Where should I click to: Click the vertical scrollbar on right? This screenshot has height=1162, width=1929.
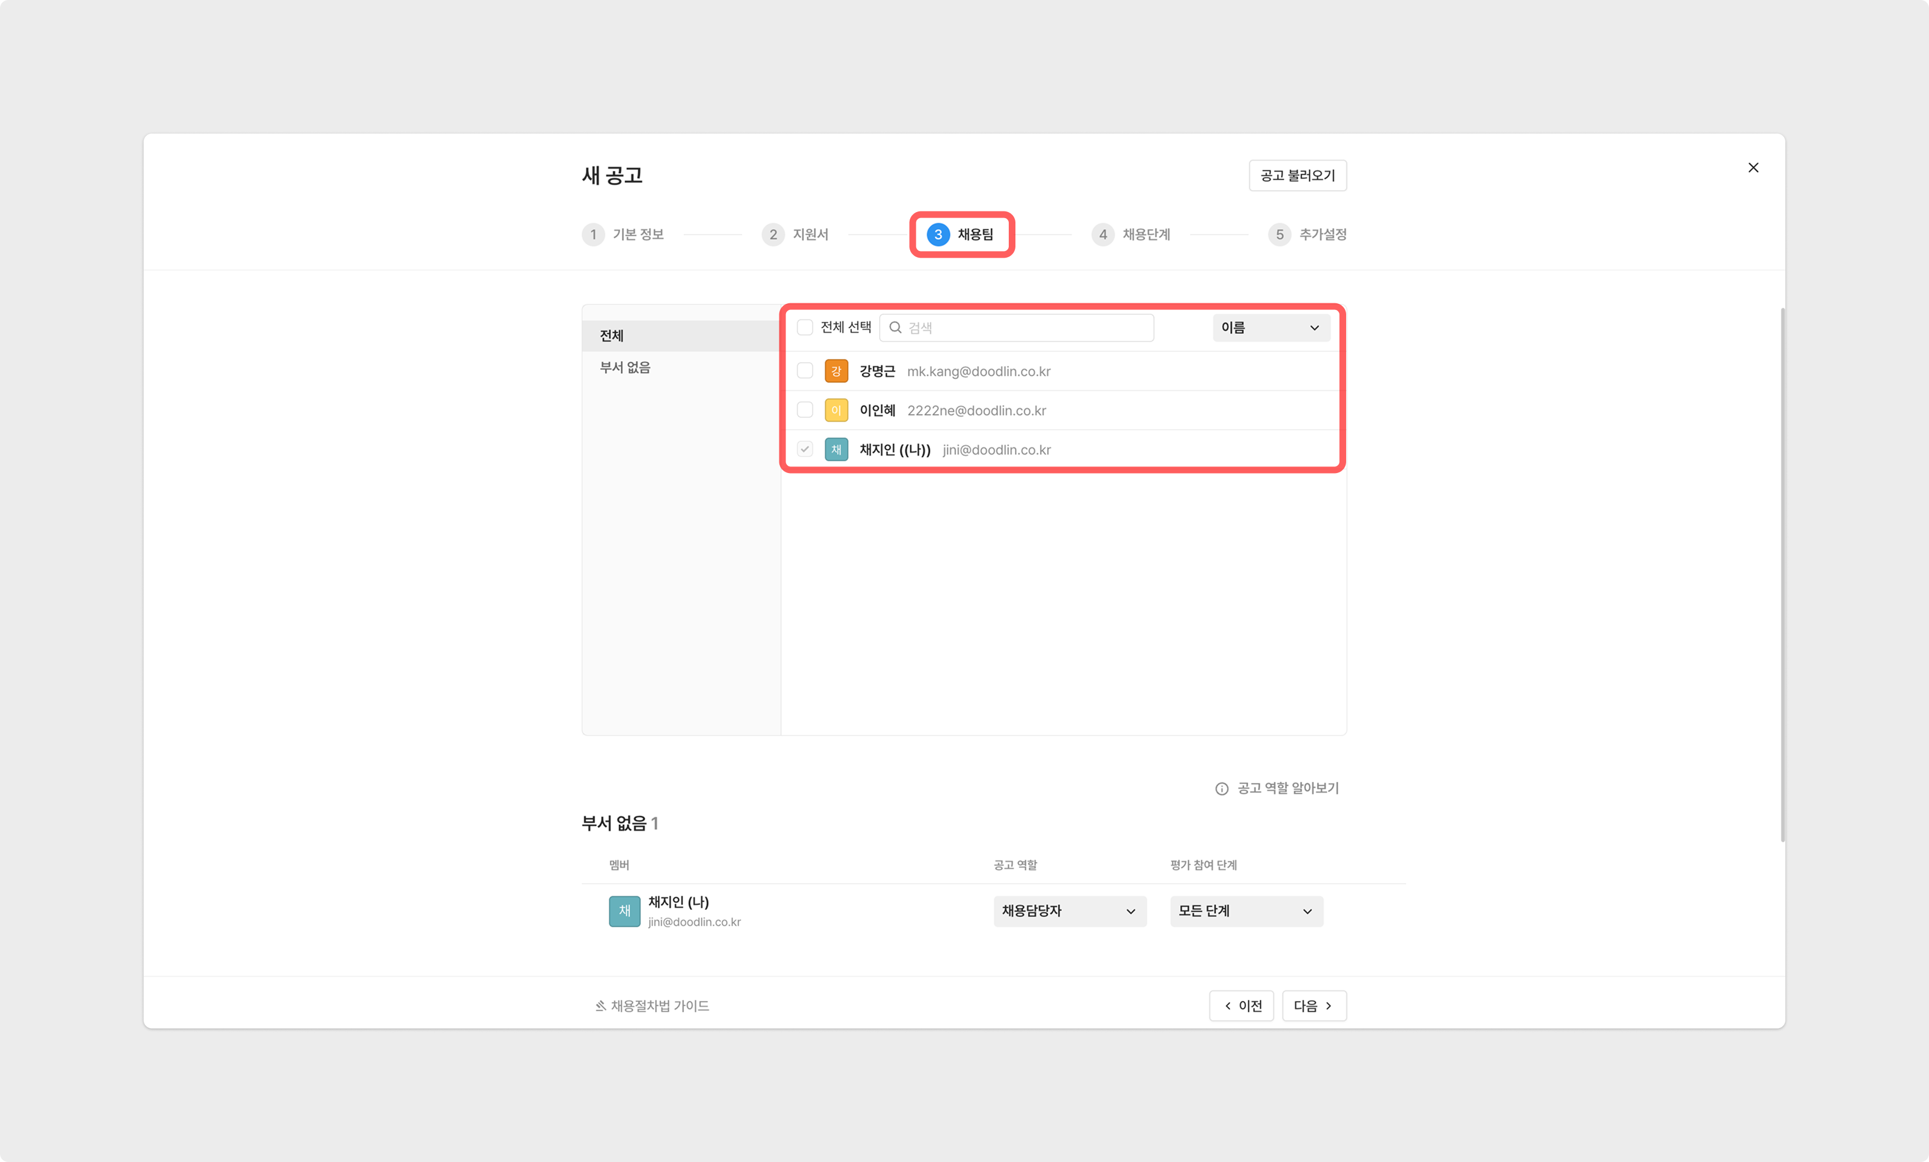1782,575
